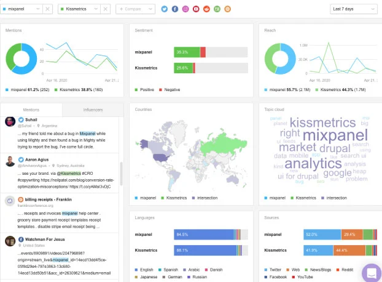Click the location pin next to United States
The width and height of the screenshot is (382, 282).
point(20,246)
